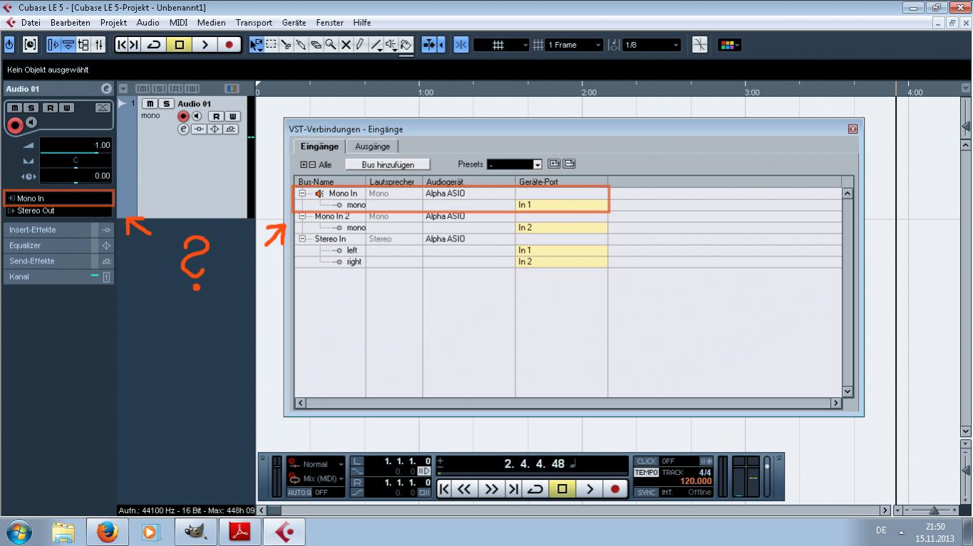Open the Bearbeiten menu
This screenshot has width=973, height=546.
tap(71, 23)
